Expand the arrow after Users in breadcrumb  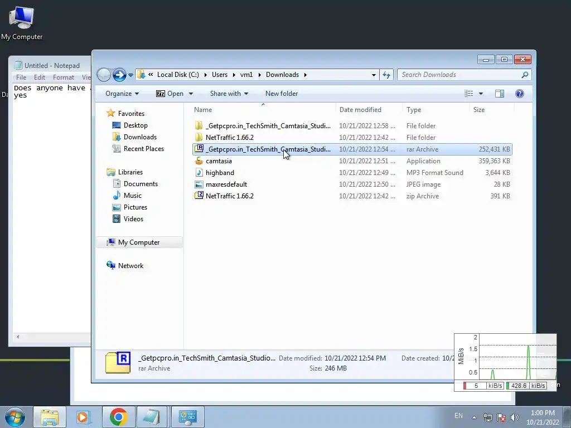(234, 75)
